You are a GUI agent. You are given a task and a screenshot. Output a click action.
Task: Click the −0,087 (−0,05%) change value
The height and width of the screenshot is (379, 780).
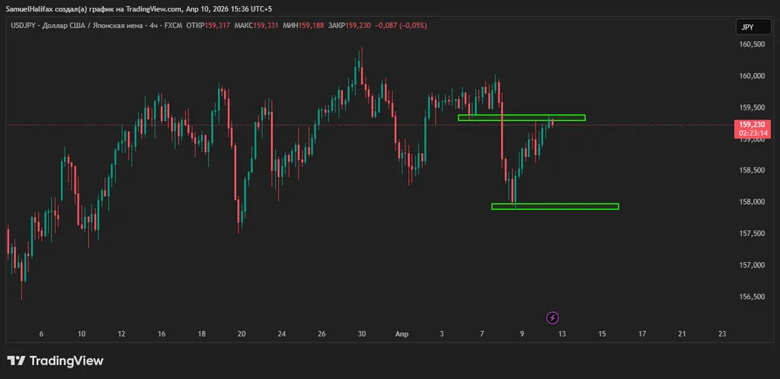coord(401,25)
